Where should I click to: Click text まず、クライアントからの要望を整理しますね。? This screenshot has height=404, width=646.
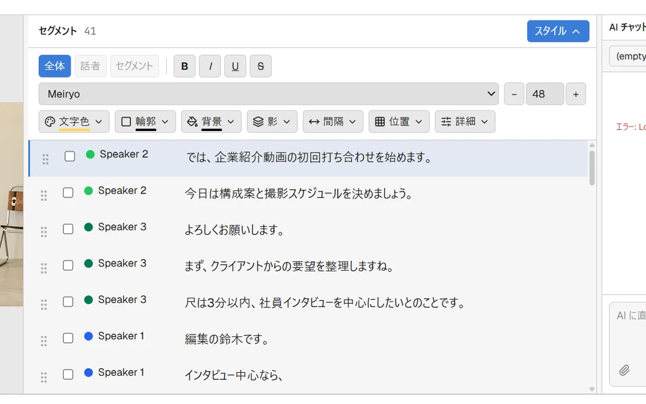click(x=290, y=266)
